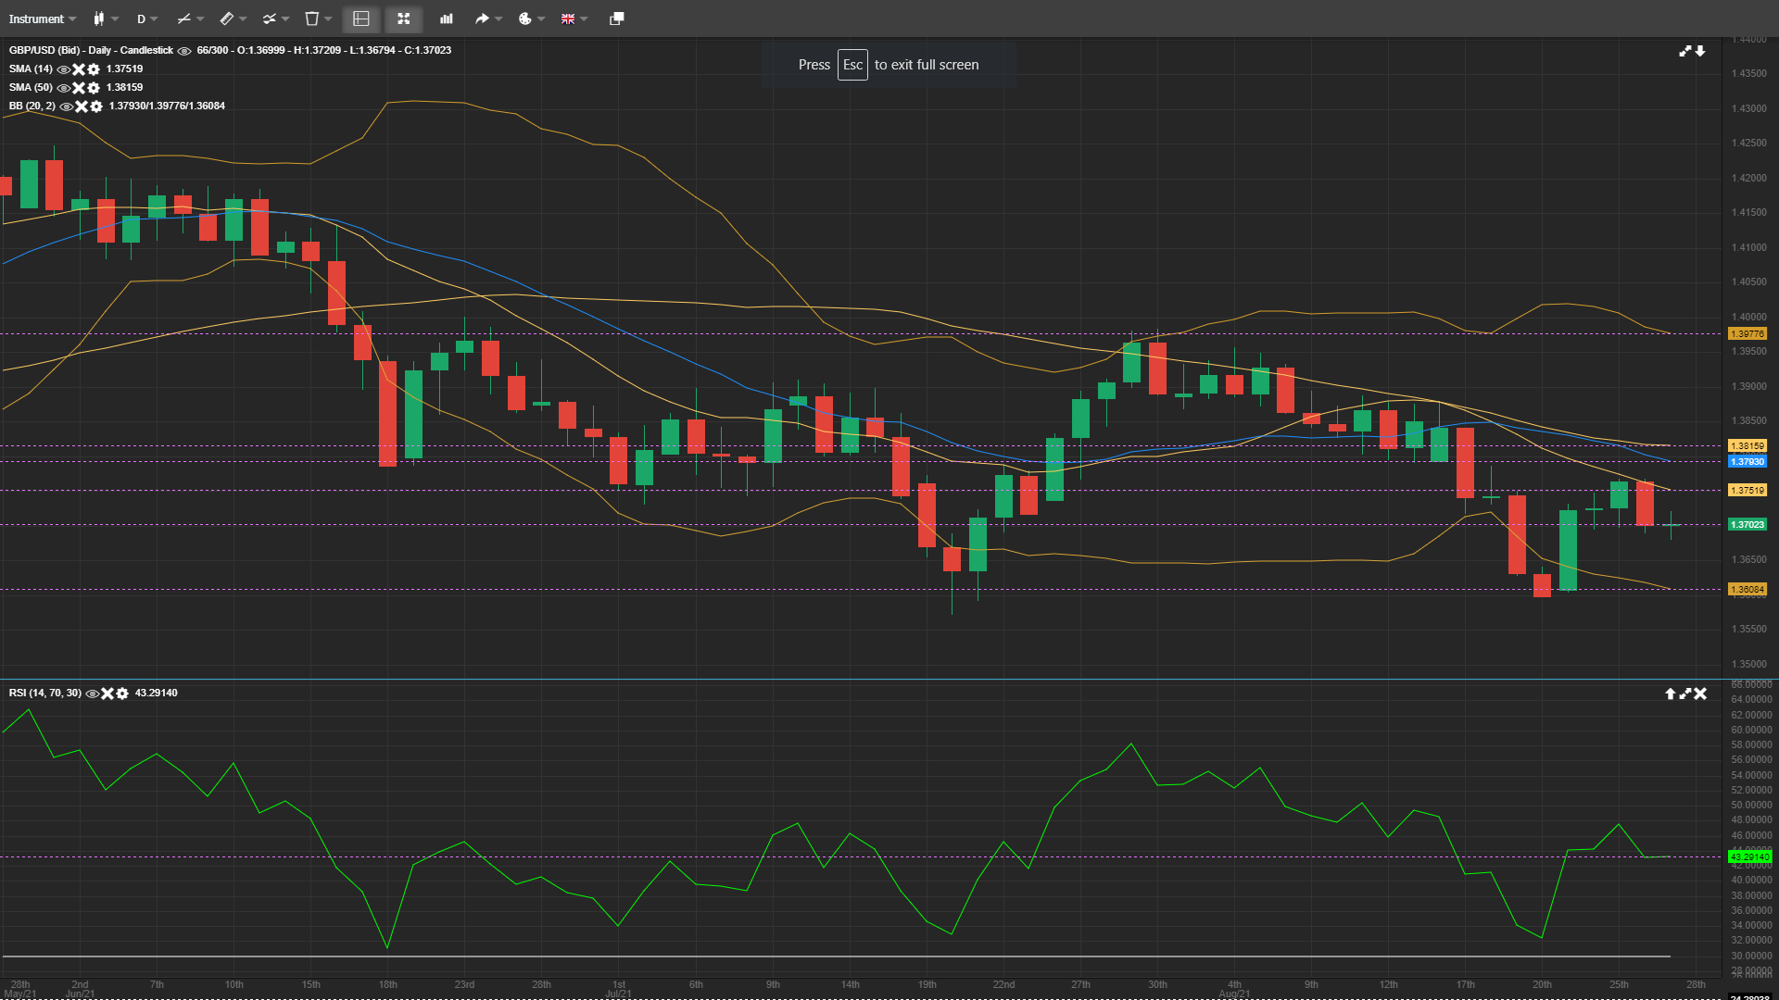
Task: Click the 4th Aug/21 date label
Action: [1234, 989]
